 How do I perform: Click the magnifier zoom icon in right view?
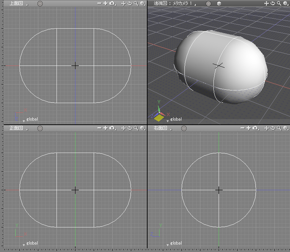point(279,128)
